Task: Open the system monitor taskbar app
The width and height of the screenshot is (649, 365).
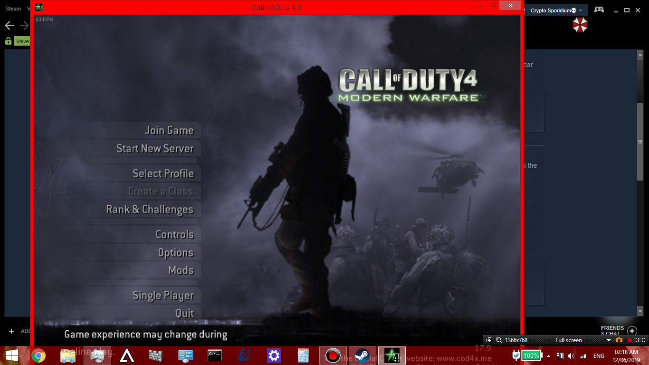Action: click(x=98, y=355)
